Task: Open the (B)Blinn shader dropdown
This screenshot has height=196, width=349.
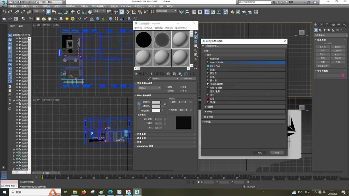Action: tap(149, 88)
